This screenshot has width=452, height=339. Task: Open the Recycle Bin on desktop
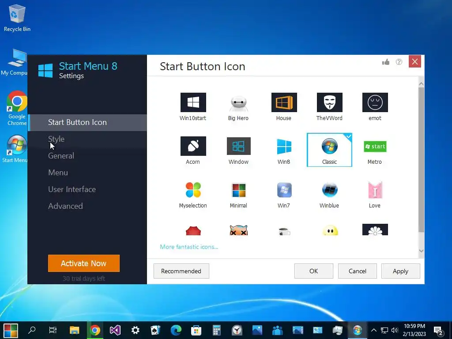17,18
